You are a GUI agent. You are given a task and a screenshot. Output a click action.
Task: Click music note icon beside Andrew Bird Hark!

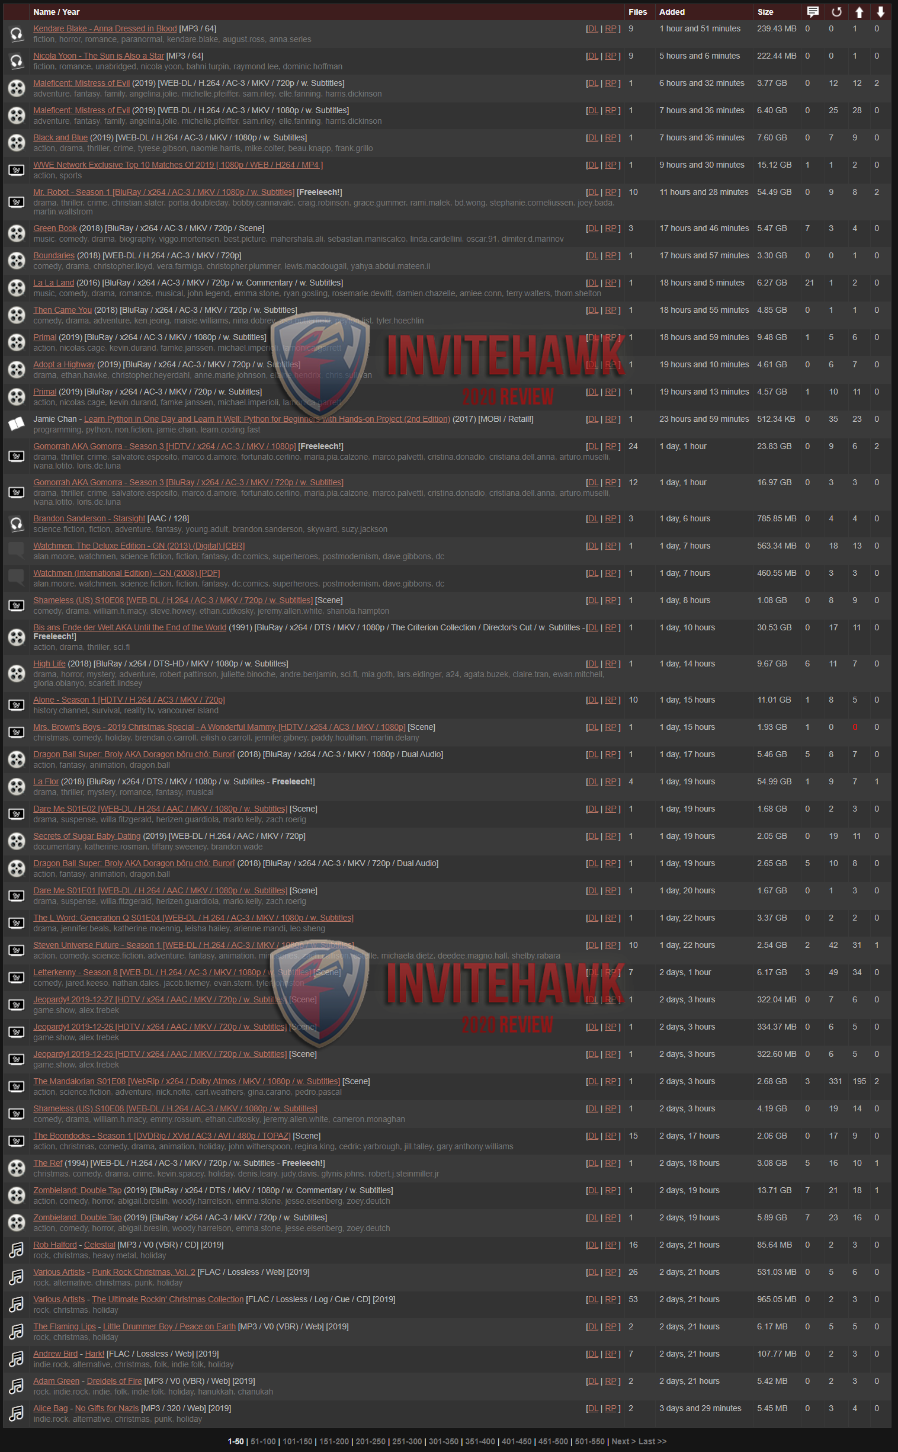click(x=17, y=1359)
